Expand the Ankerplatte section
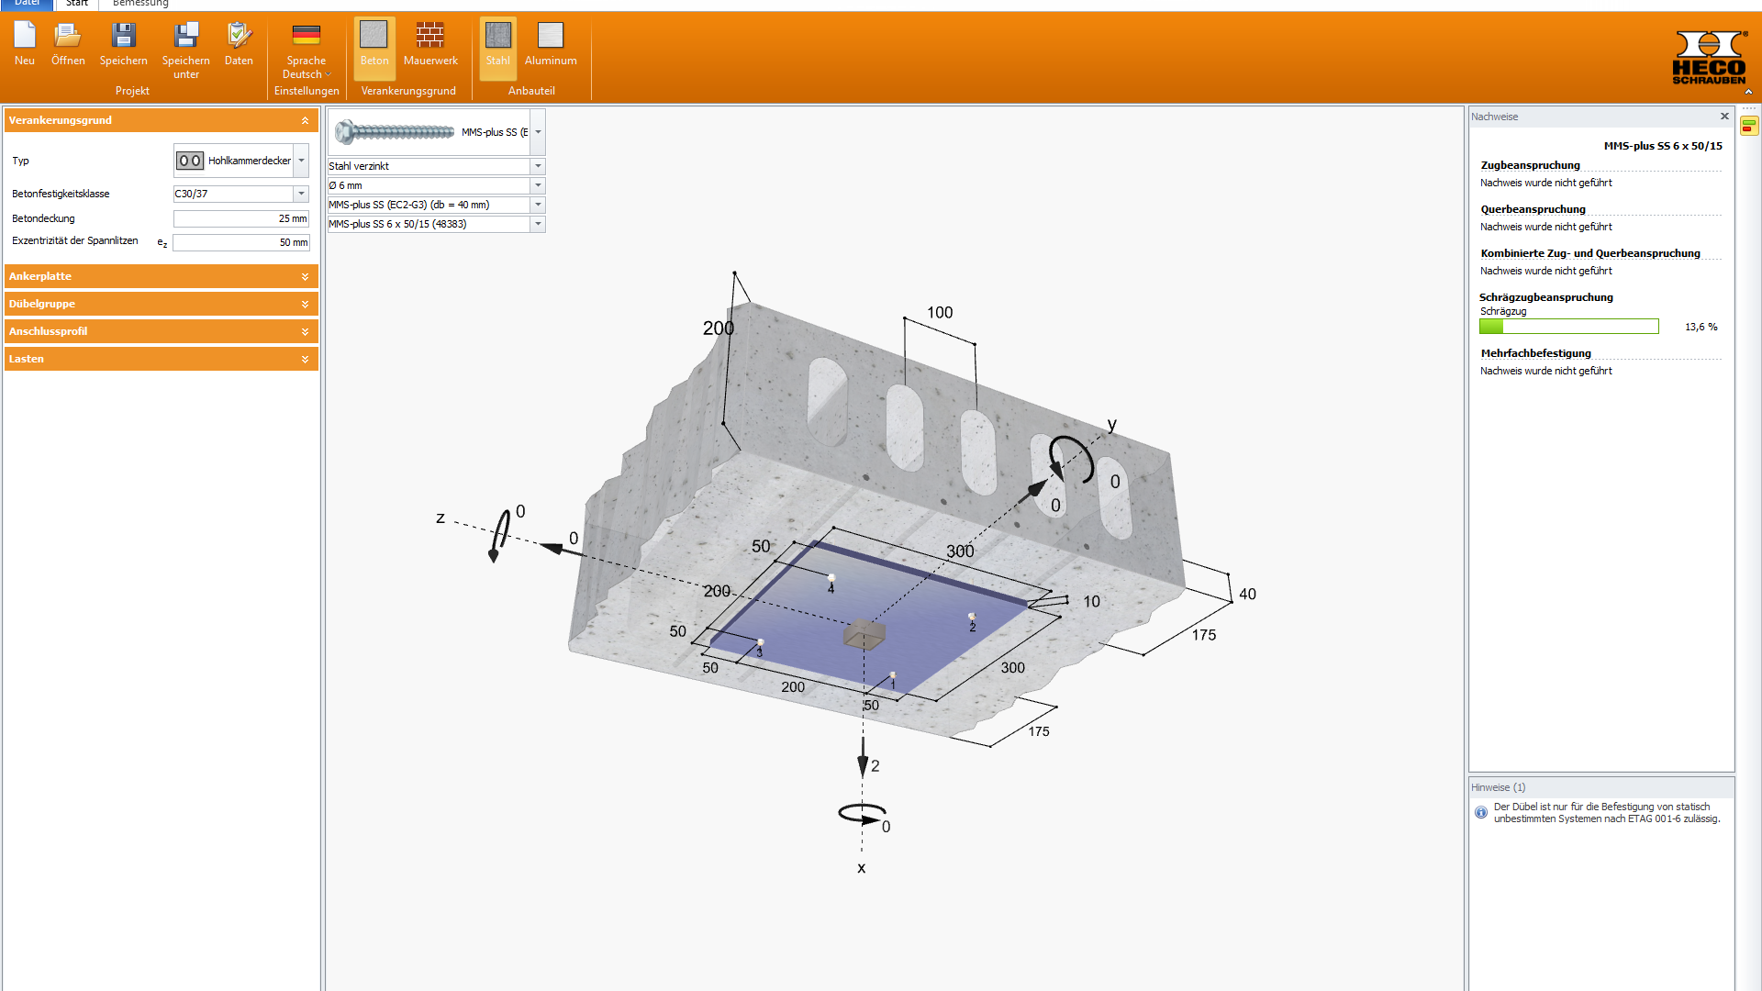The height and width of the screenshot is (991, 1762). pyautogui.click(x=162, y=276)
